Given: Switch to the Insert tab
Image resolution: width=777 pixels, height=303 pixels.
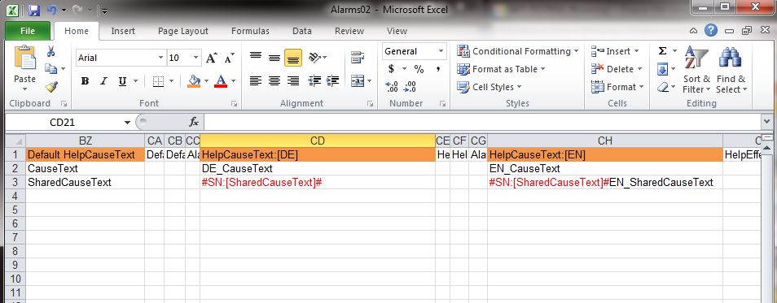Looking at the screenshot, I should point(123,31).
